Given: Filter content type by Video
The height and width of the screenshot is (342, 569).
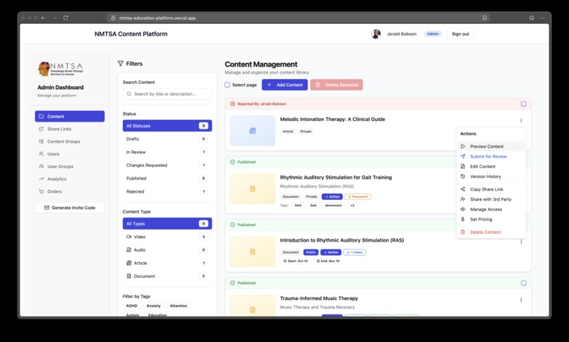Looking at the screenshot, I should point(167,237).
